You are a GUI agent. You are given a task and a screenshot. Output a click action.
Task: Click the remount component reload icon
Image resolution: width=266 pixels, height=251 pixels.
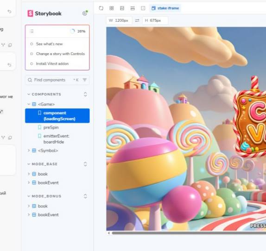pos(101,8)
